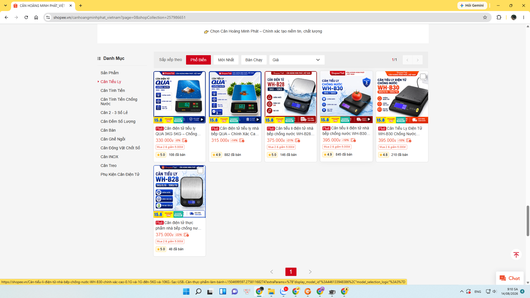Select the Cân INOX category

[x=109, y=157]
